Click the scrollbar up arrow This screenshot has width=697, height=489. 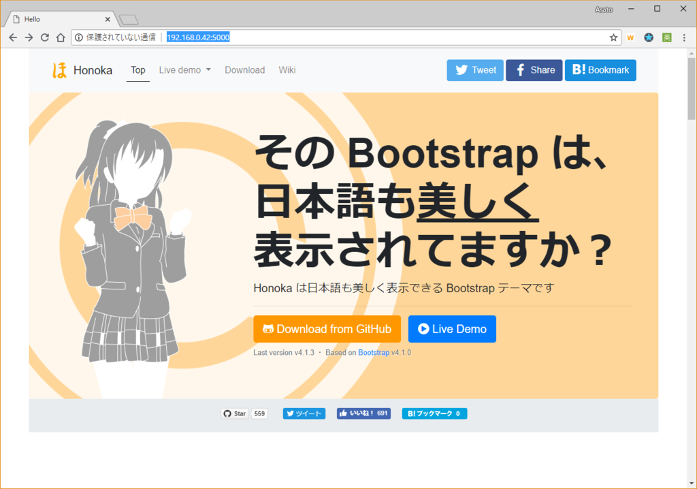pyautogui.click(x=692, y=53)
